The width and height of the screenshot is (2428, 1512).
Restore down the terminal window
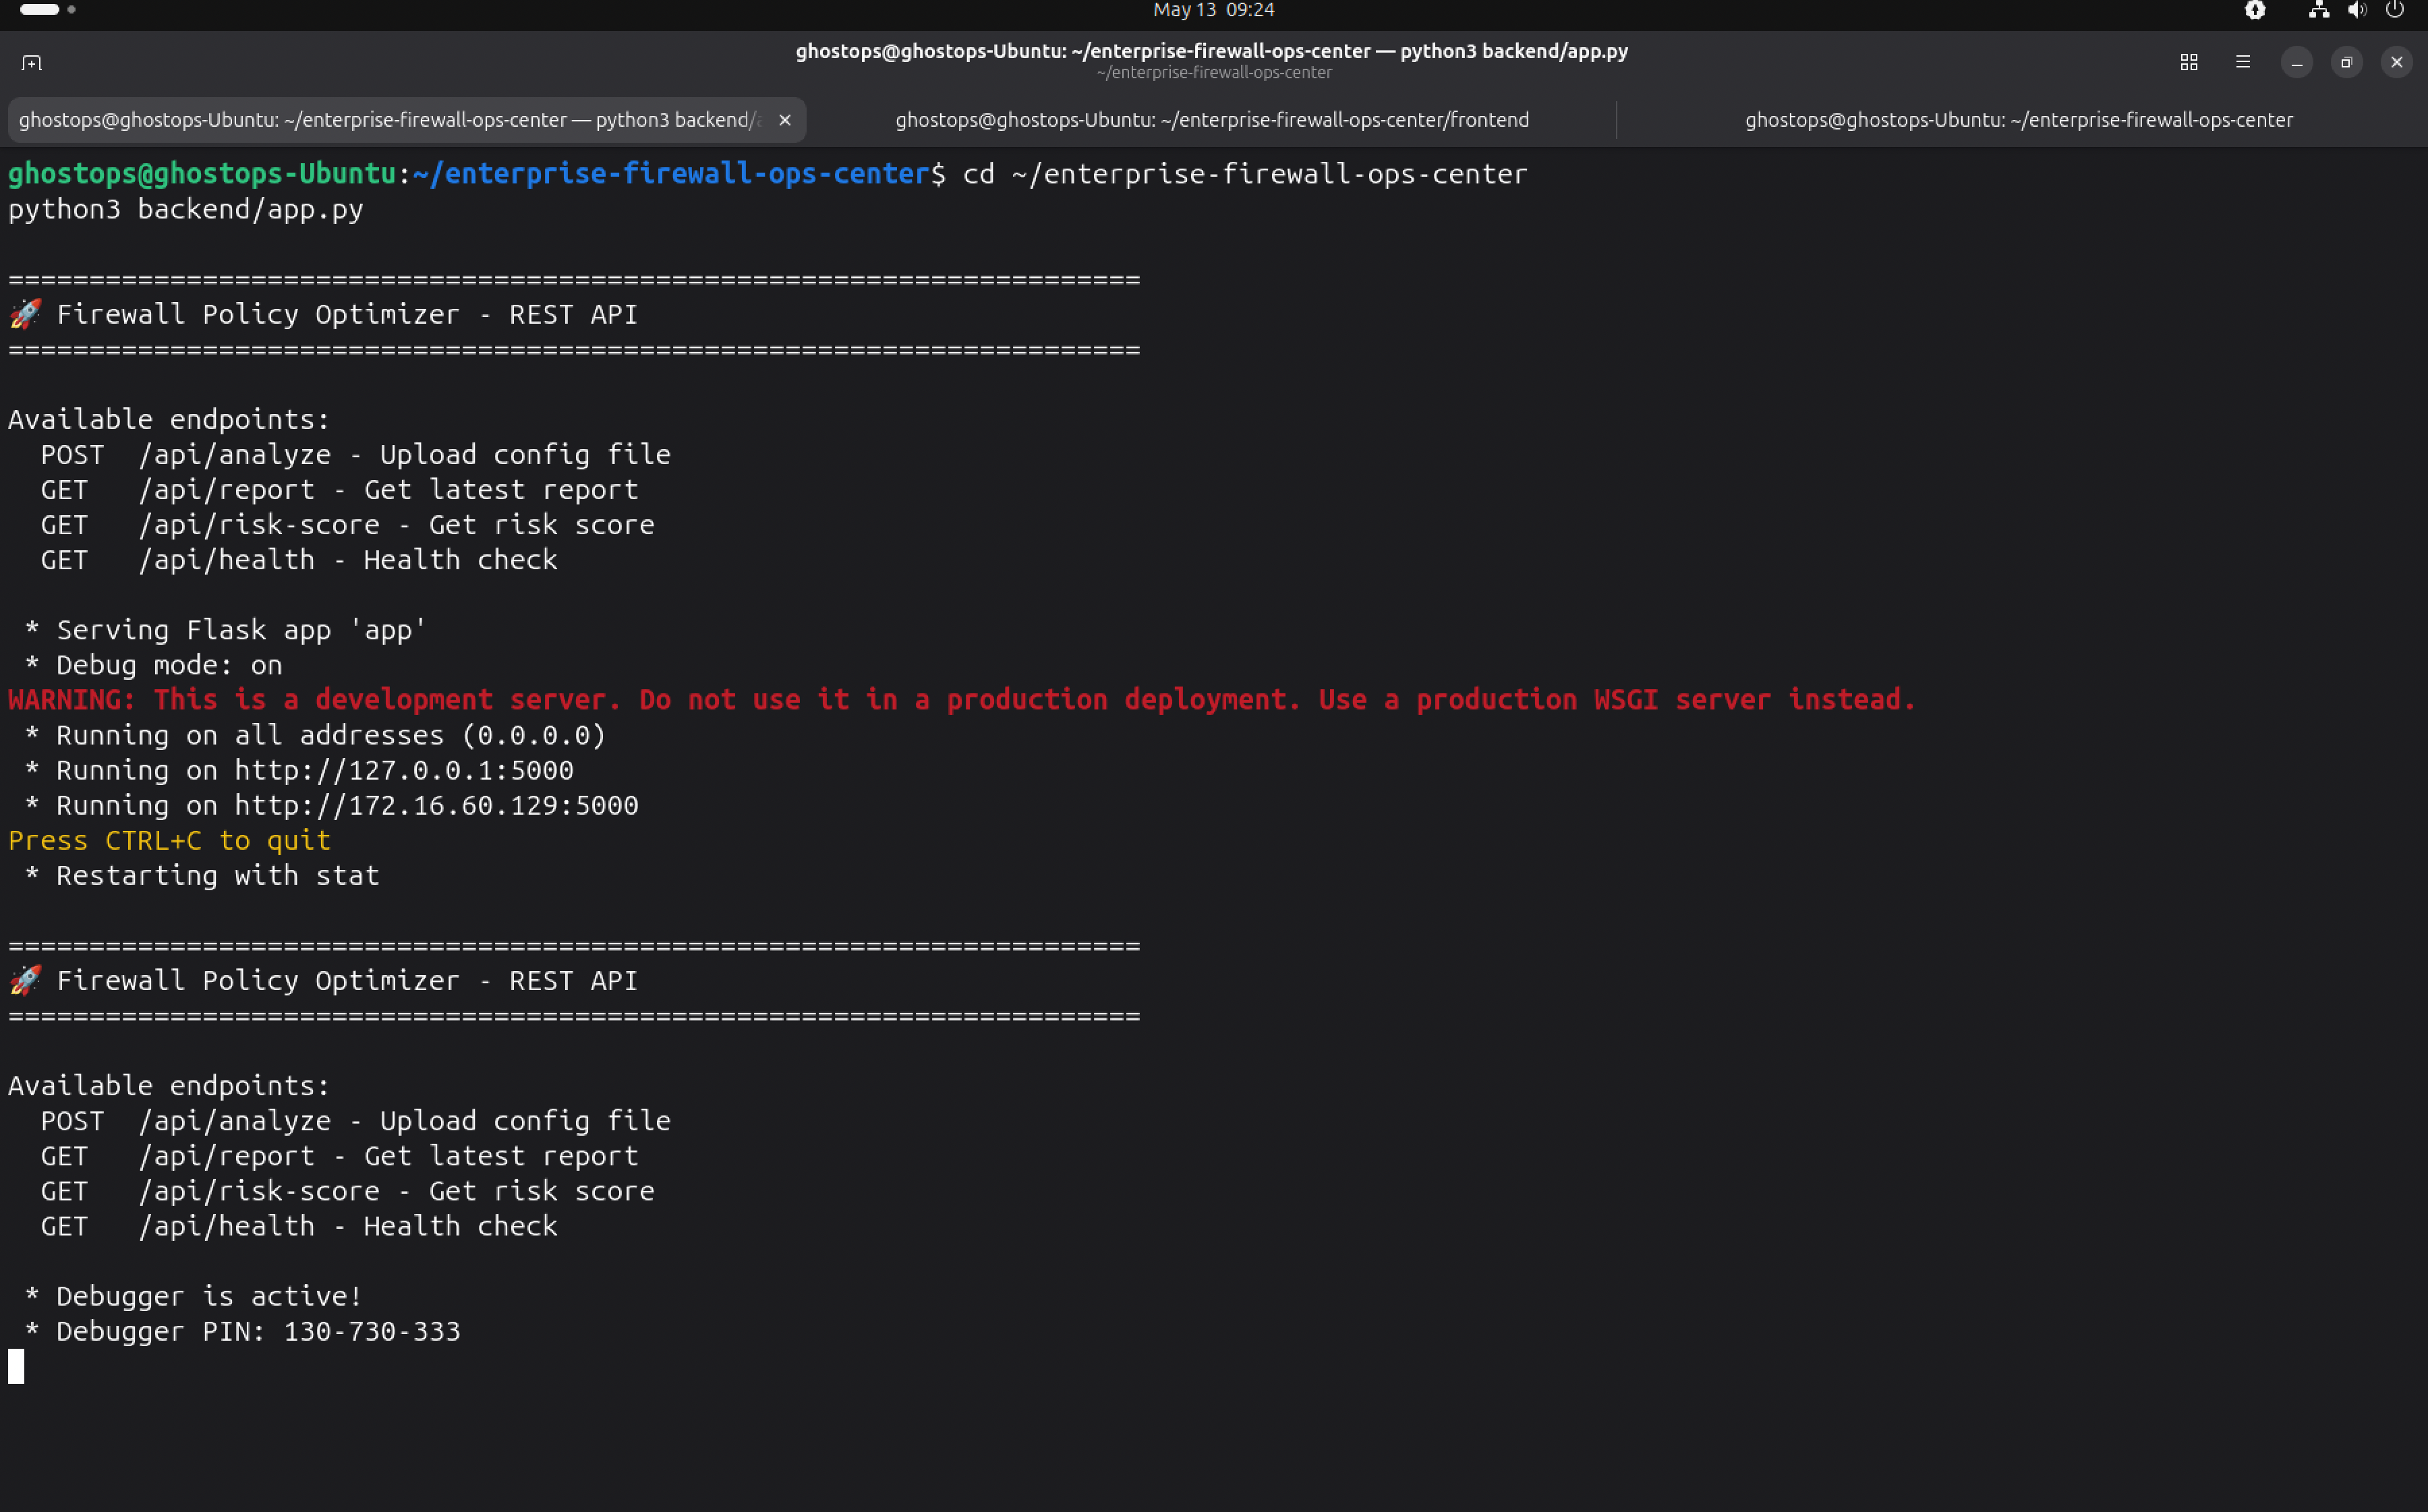point(2347,62)
